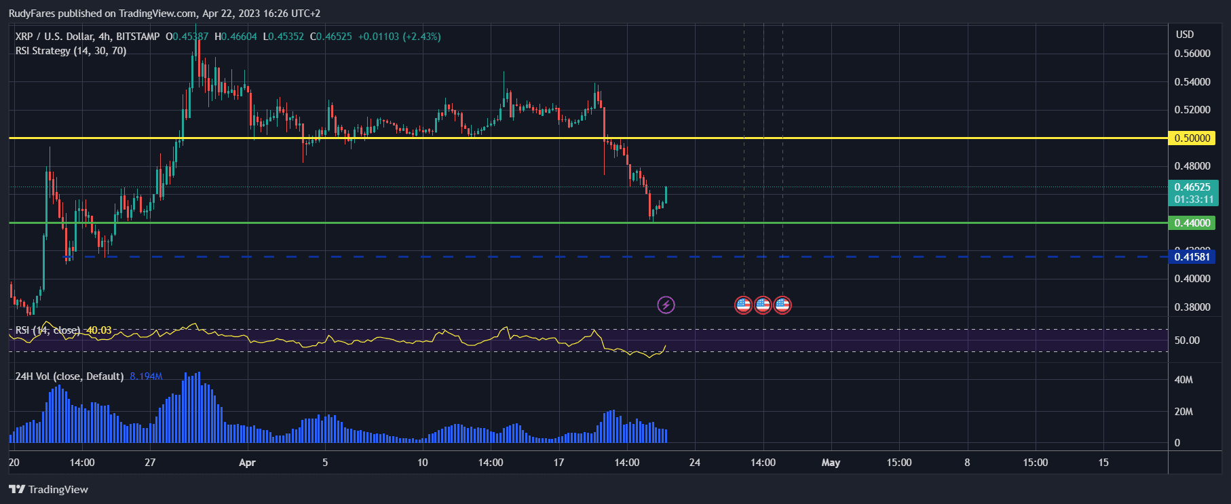Open the USD currency selector
The height and width of the screenshot is (504, 1231).
click(1184, 35)
